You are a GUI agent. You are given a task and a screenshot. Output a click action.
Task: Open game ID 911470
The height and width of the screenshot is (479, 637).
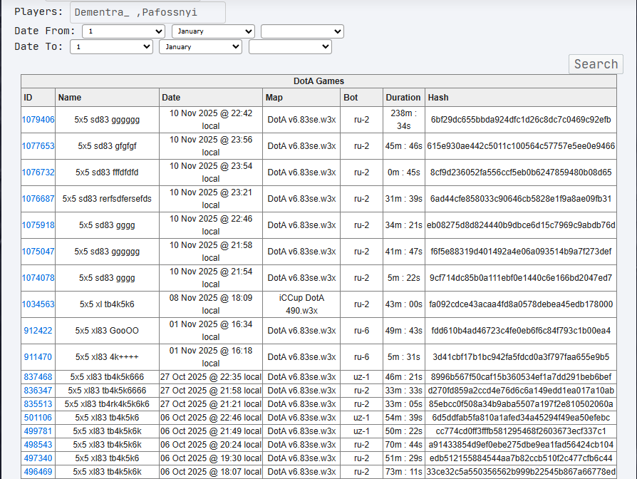point(38,357)
